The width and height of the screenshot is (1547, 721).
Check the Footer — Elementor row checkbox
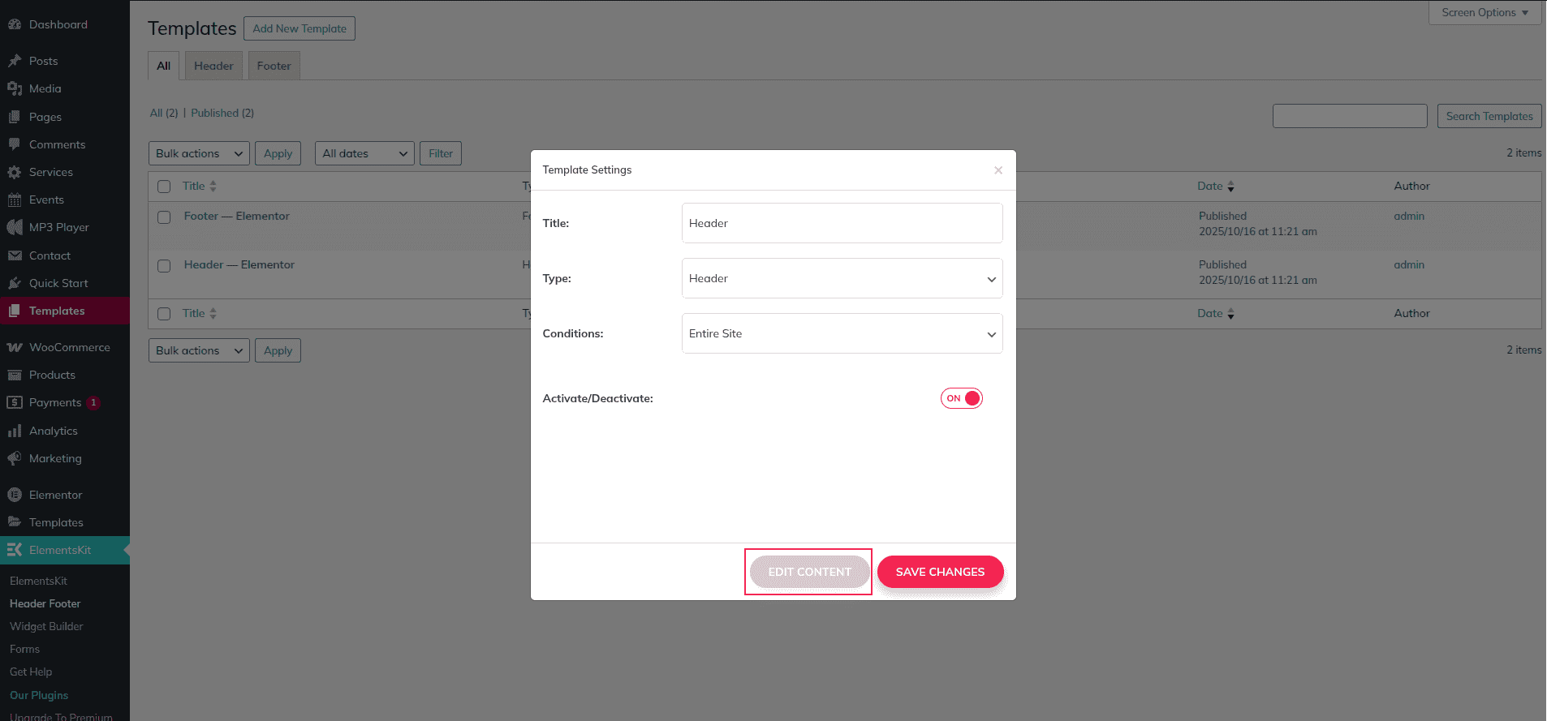pyautogui.click(x=164, y=217)
